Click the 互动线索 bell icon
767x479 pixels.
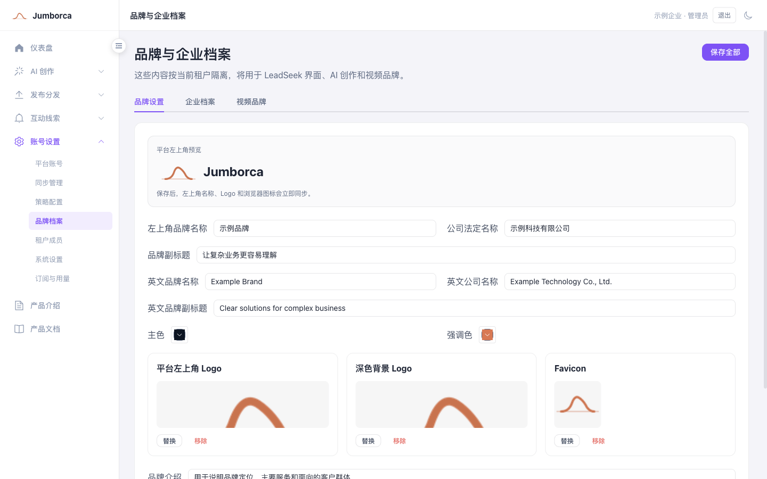click(19, 118)
